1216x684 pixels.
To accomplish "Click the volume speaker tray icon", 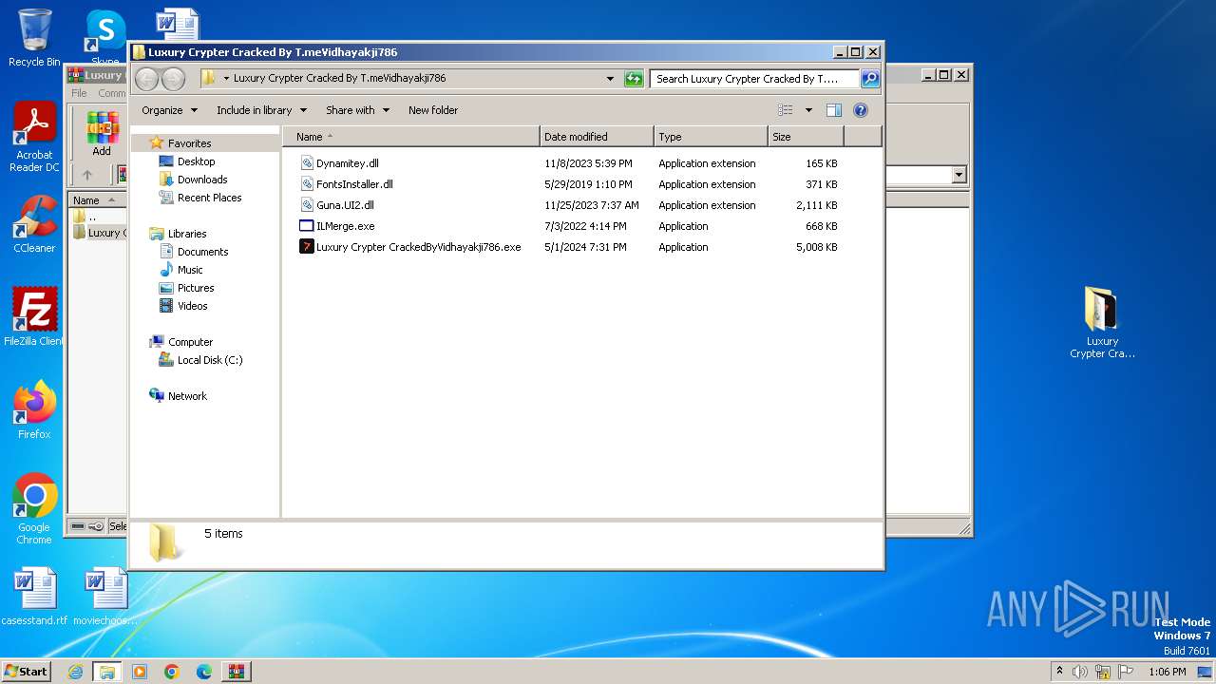I will click(x=1080, y=672).
